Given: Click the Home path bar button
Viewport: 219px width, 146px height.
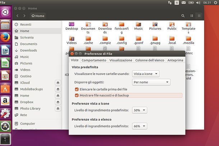Looking at the screenshot, I should coord(38,16).
